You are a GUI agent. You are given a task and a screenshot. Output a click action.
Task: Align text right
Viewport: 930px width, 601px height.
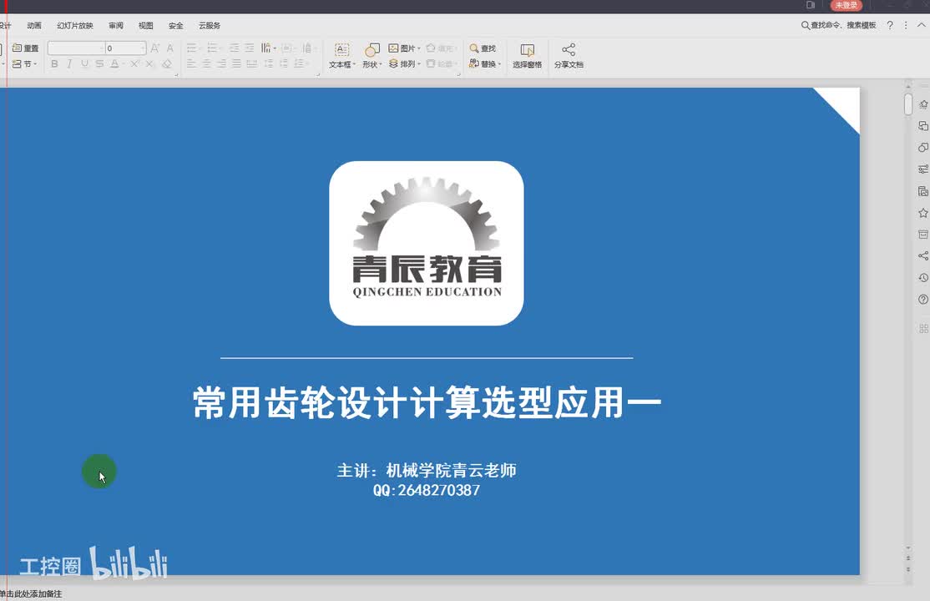(221, 63)
